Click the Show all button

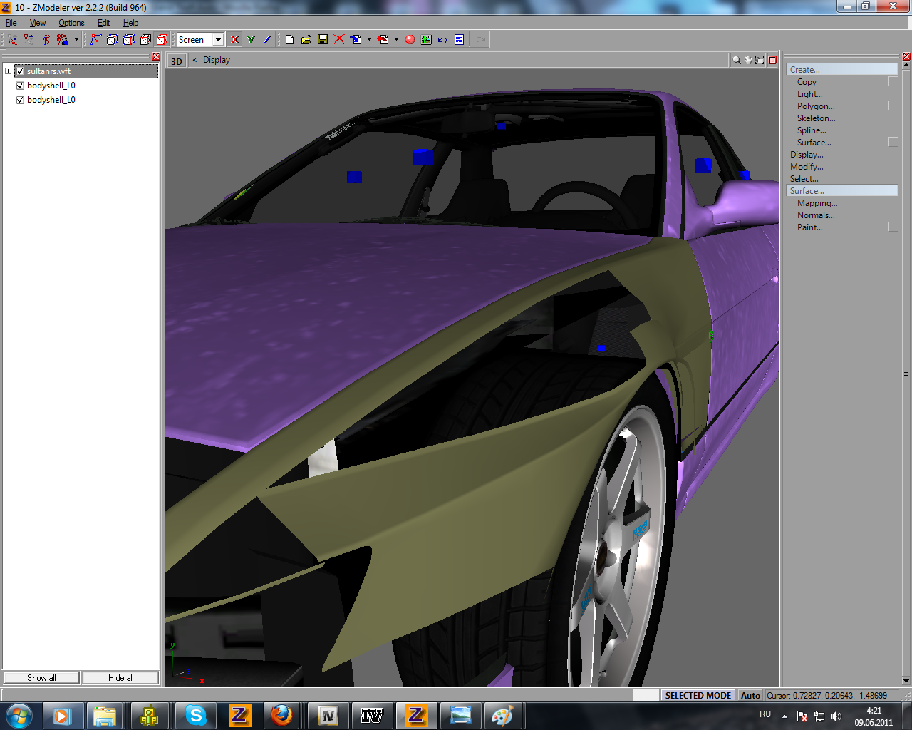tap(41, 677)
